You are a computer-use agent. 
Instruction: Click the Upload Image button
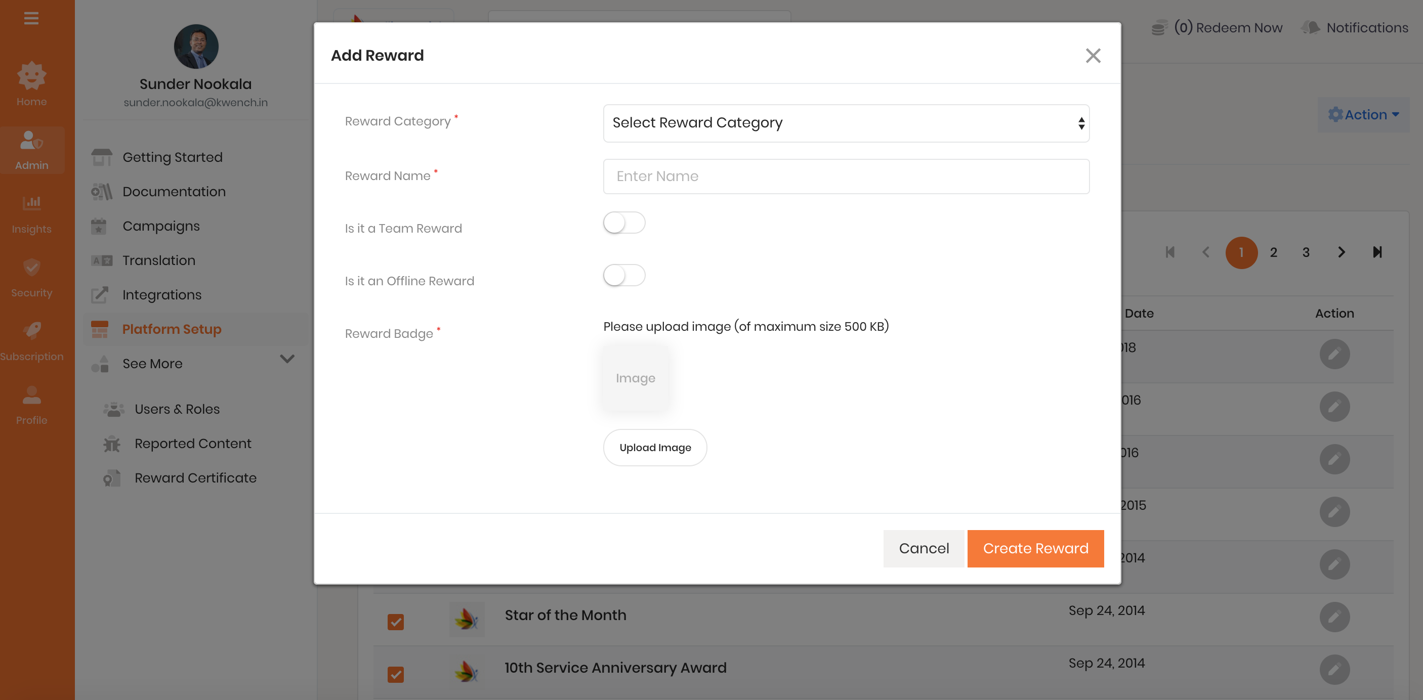click(x=655, y=447)
